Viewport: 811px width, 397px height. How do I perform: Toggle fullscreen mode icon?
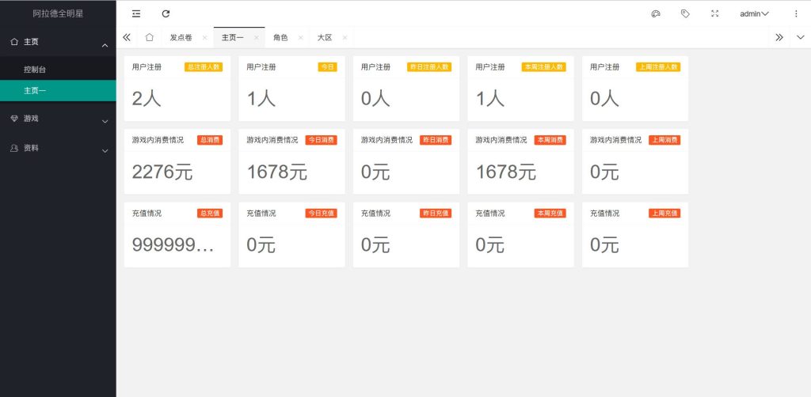[715, 13]
